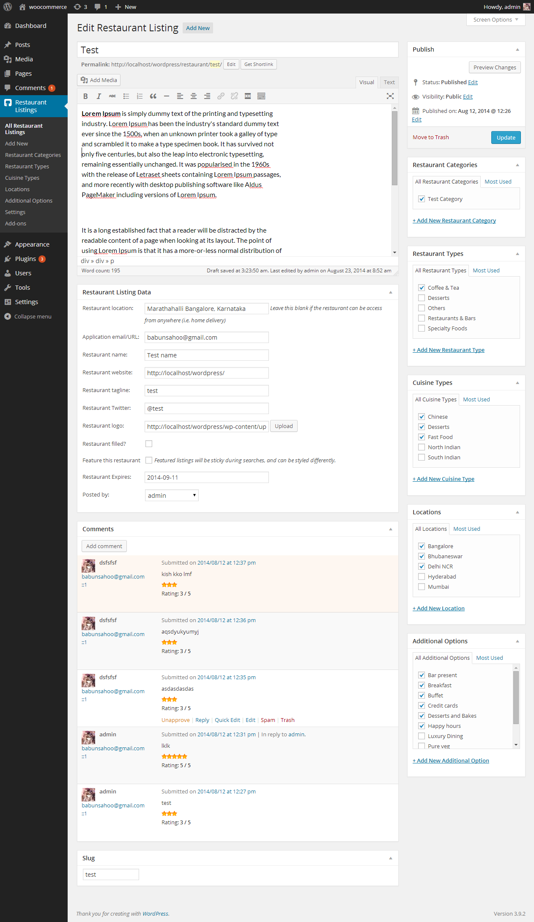The image size is (534, 922).
Task: Click Get Shortlink button
Action: (259, 64)
